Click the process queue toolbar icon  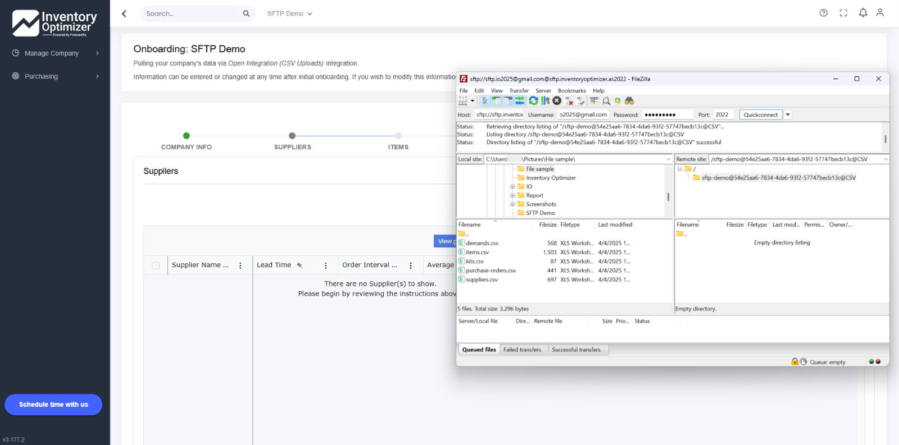545,101
